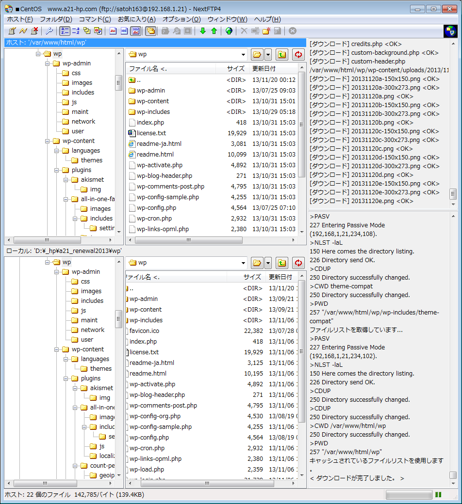Image resolution: width=462 pixels, height=504 pixels.
Task: Click the connect to host toolbar icon
Action: pos(12,31)
